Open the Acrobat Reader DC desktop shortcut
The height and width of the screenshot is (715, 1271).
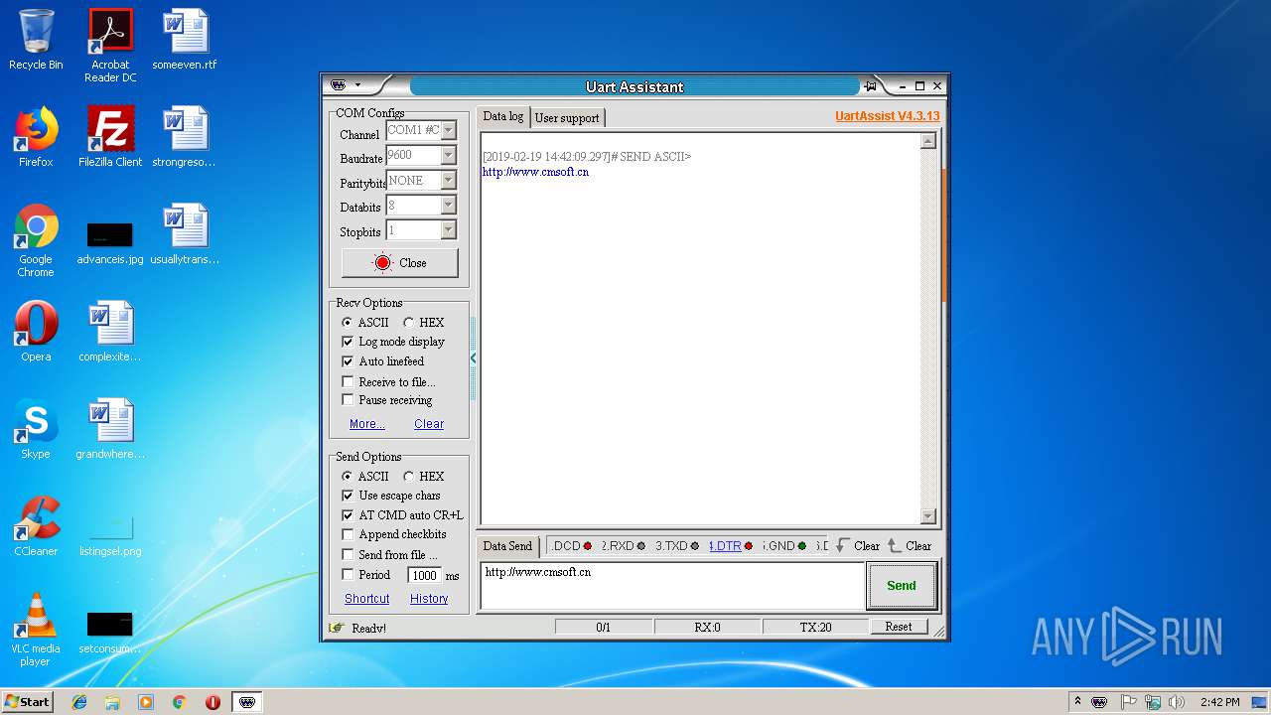pos(110,46)
